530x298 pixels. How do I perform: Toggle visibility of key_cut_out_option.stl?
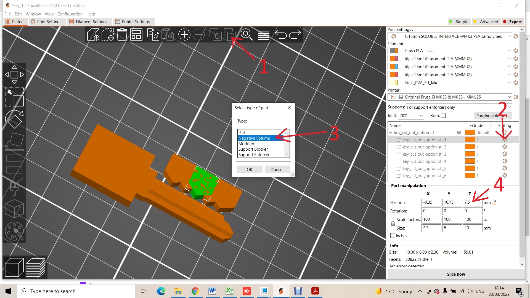[459, 132]
